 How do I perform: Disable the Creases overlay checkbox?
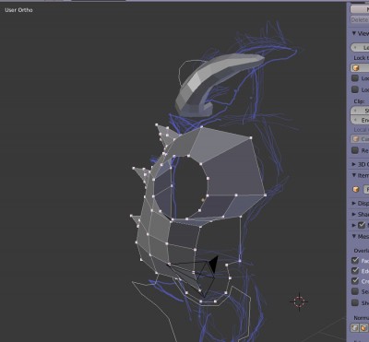click(x=355, y=280)
